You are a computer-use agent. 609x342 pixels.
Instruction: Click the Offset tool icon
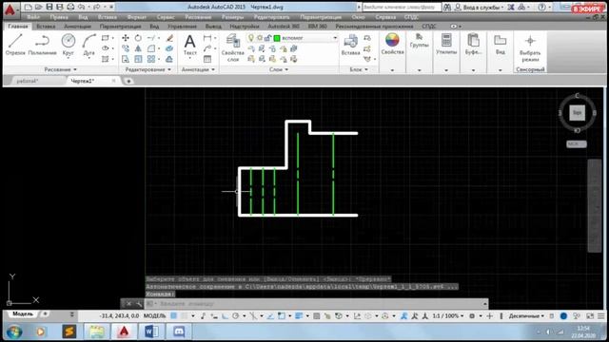[x=169, y=59]
